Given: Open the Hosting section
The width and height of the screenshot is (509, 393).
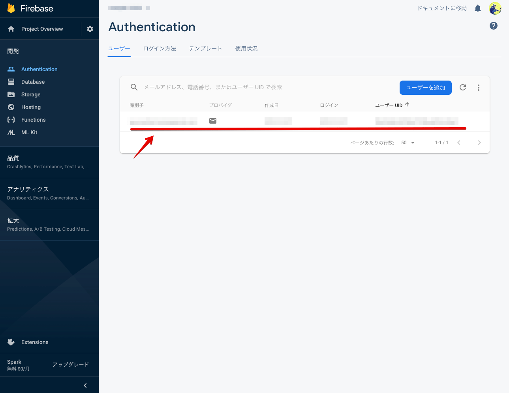Looking at the screenshot, I should click(30, 107).
